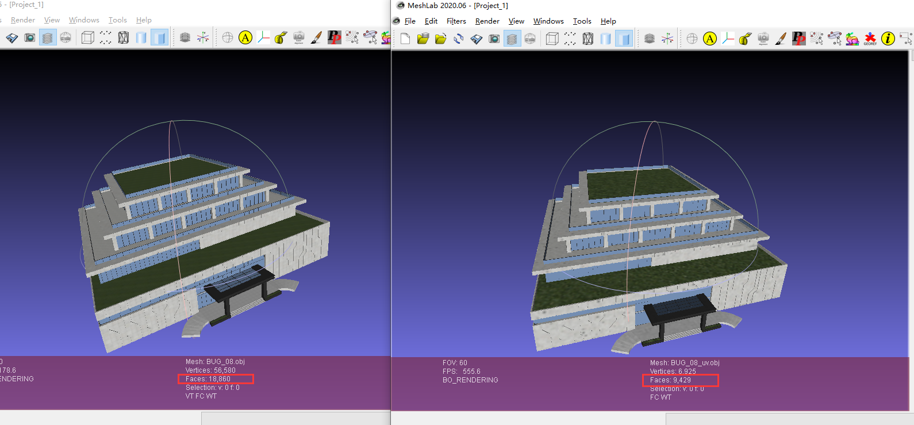The image size is (914, 425).
Task: Click the yellow Info icon
Action: coord(888,39)
